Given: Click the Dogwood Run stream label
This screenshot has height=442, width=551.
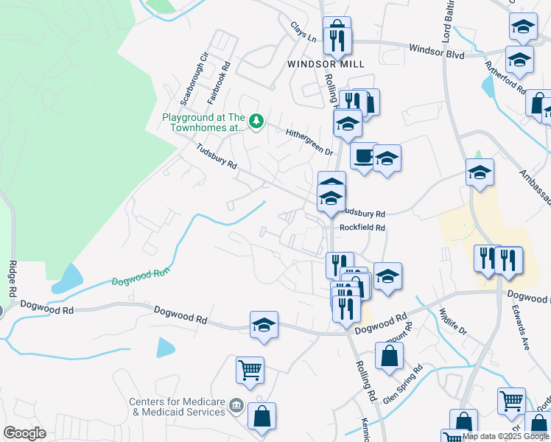Looking at the screenshot, I should pos(141,276).
